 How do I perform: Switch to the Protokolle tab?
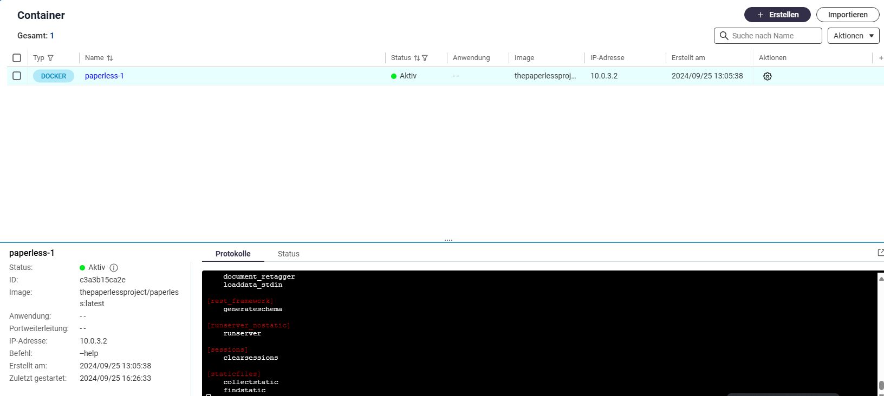233,254
